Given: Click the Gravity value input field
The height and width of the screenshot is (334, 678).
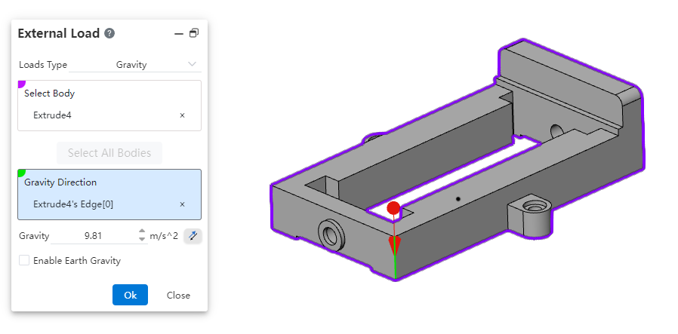Looking at the screenshot, I should click(x=94, y=236).
